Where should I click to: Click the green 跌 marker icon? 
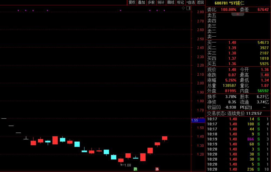135,169
